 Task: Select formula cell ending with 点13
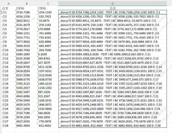click(113, 63)
